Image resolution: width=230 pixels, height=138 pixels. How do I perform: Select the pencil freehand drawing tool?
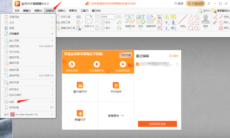click(x=215, y=17)
